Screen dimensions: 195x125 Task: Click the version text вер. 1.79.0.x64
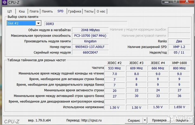40,120
